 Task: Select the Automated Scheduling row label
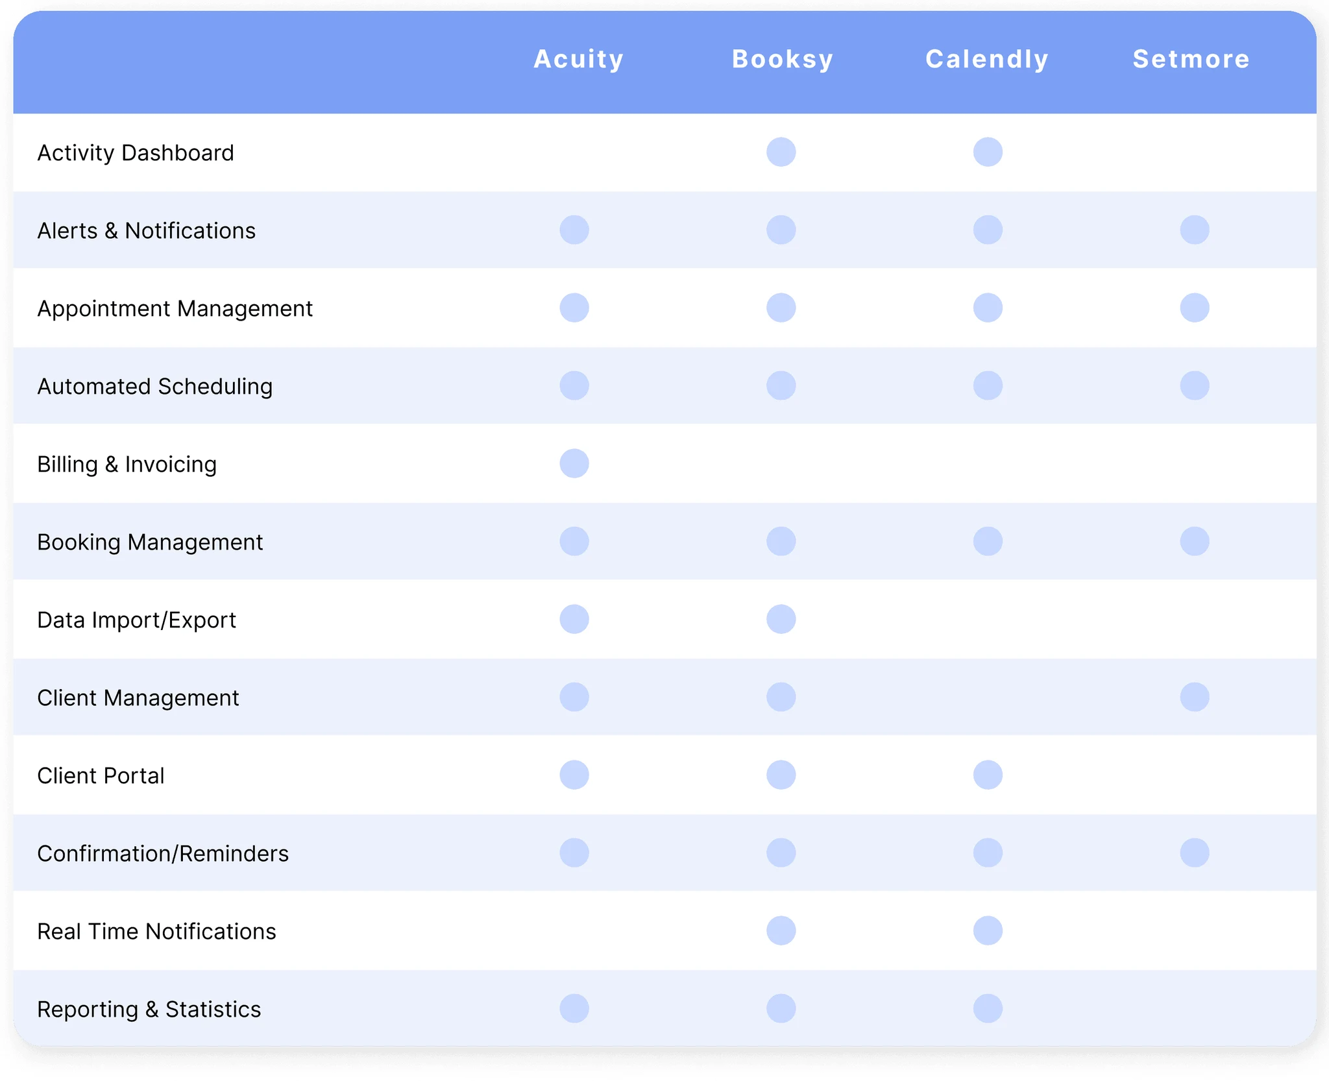155,387
